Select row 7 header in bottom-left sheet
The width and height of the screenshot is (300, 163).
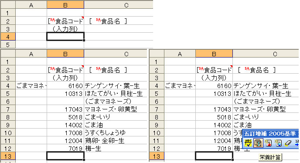8,109
